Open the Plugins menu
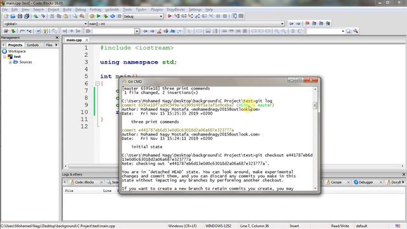This screenshot has width=407, height=229. click(157, 10)
